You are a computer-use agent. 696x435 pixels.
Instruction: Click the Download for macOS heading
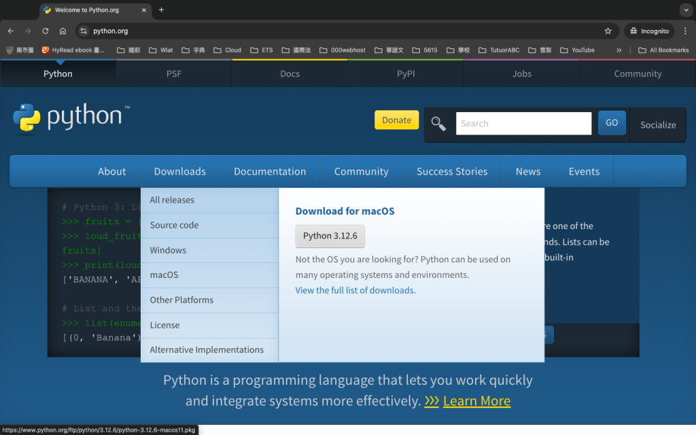tap(345, 211)
